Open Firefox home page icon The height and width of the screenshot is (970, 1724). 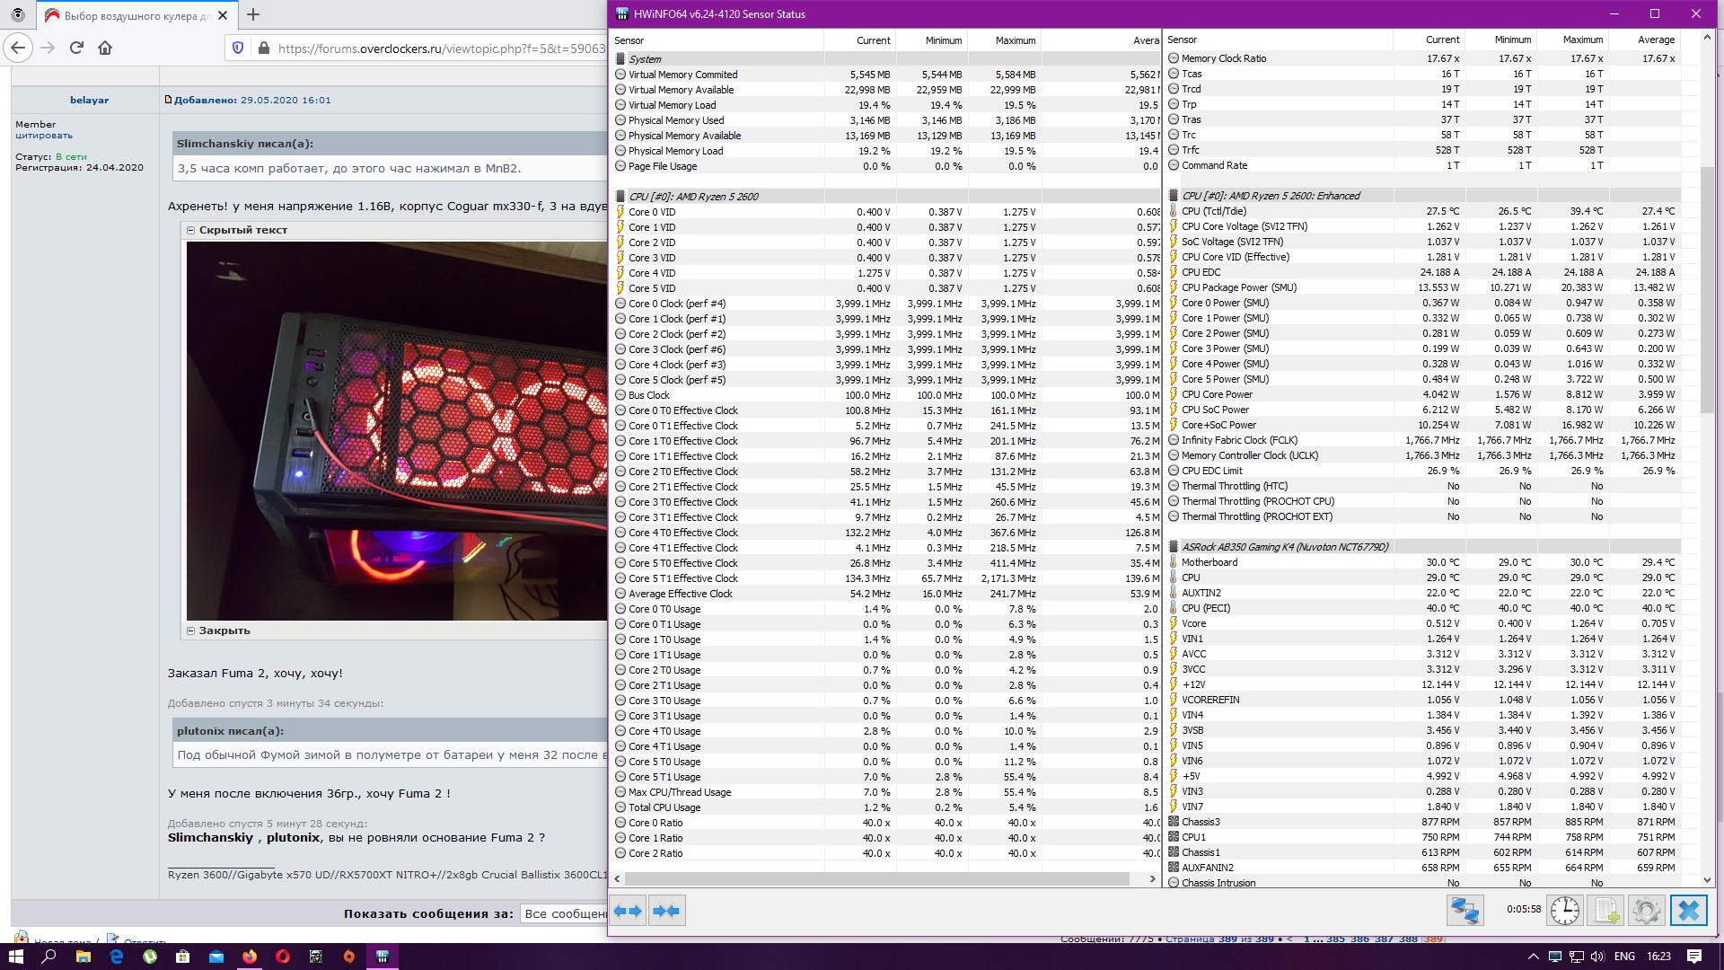point(105,48)
